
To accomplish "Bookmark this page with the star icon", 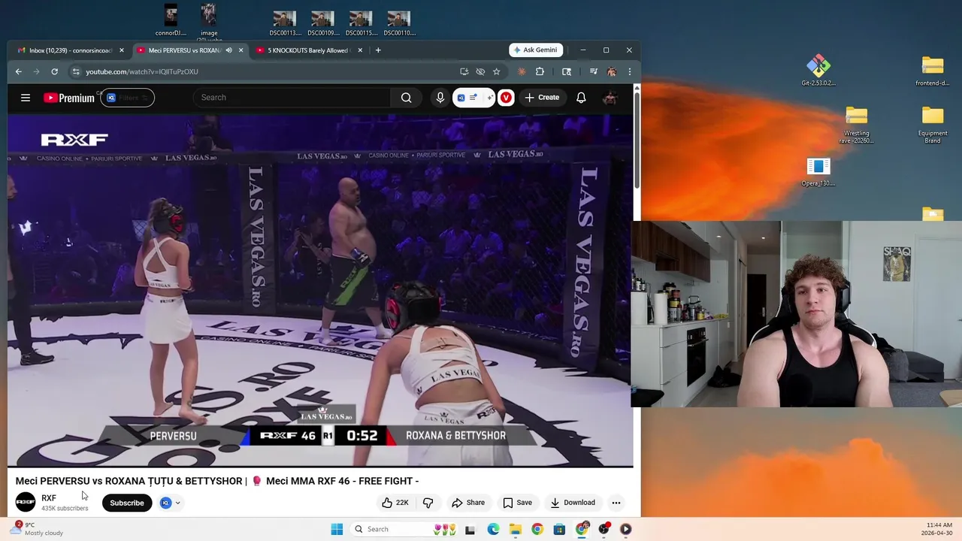I will pyautogui.click(x=497, y=71).
